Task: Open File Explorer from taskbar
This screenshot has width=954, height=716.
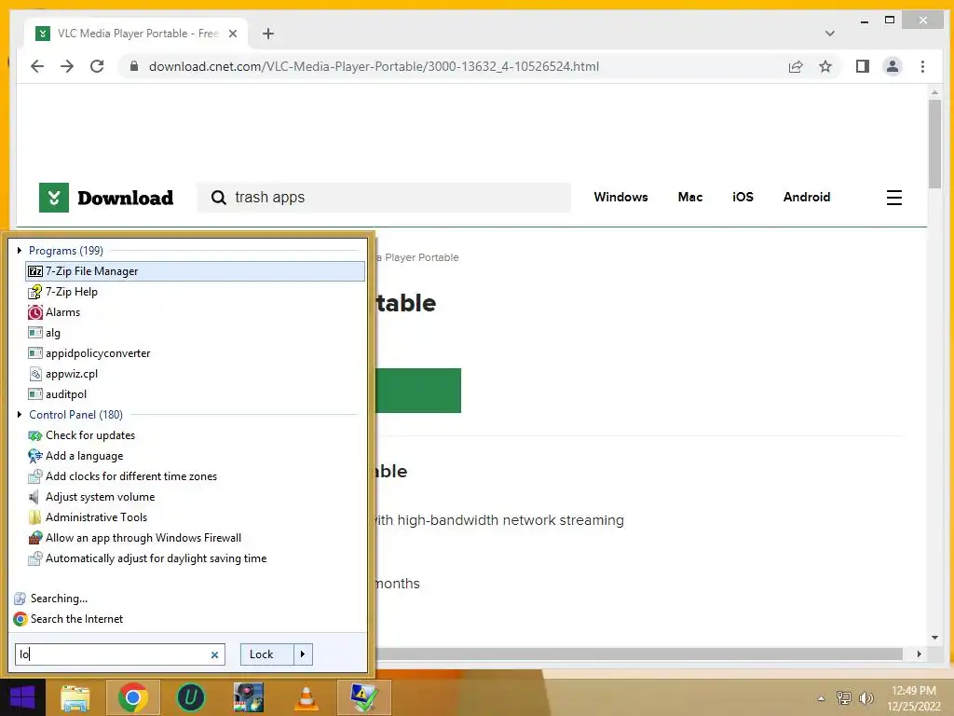Action: click(75, 697)
